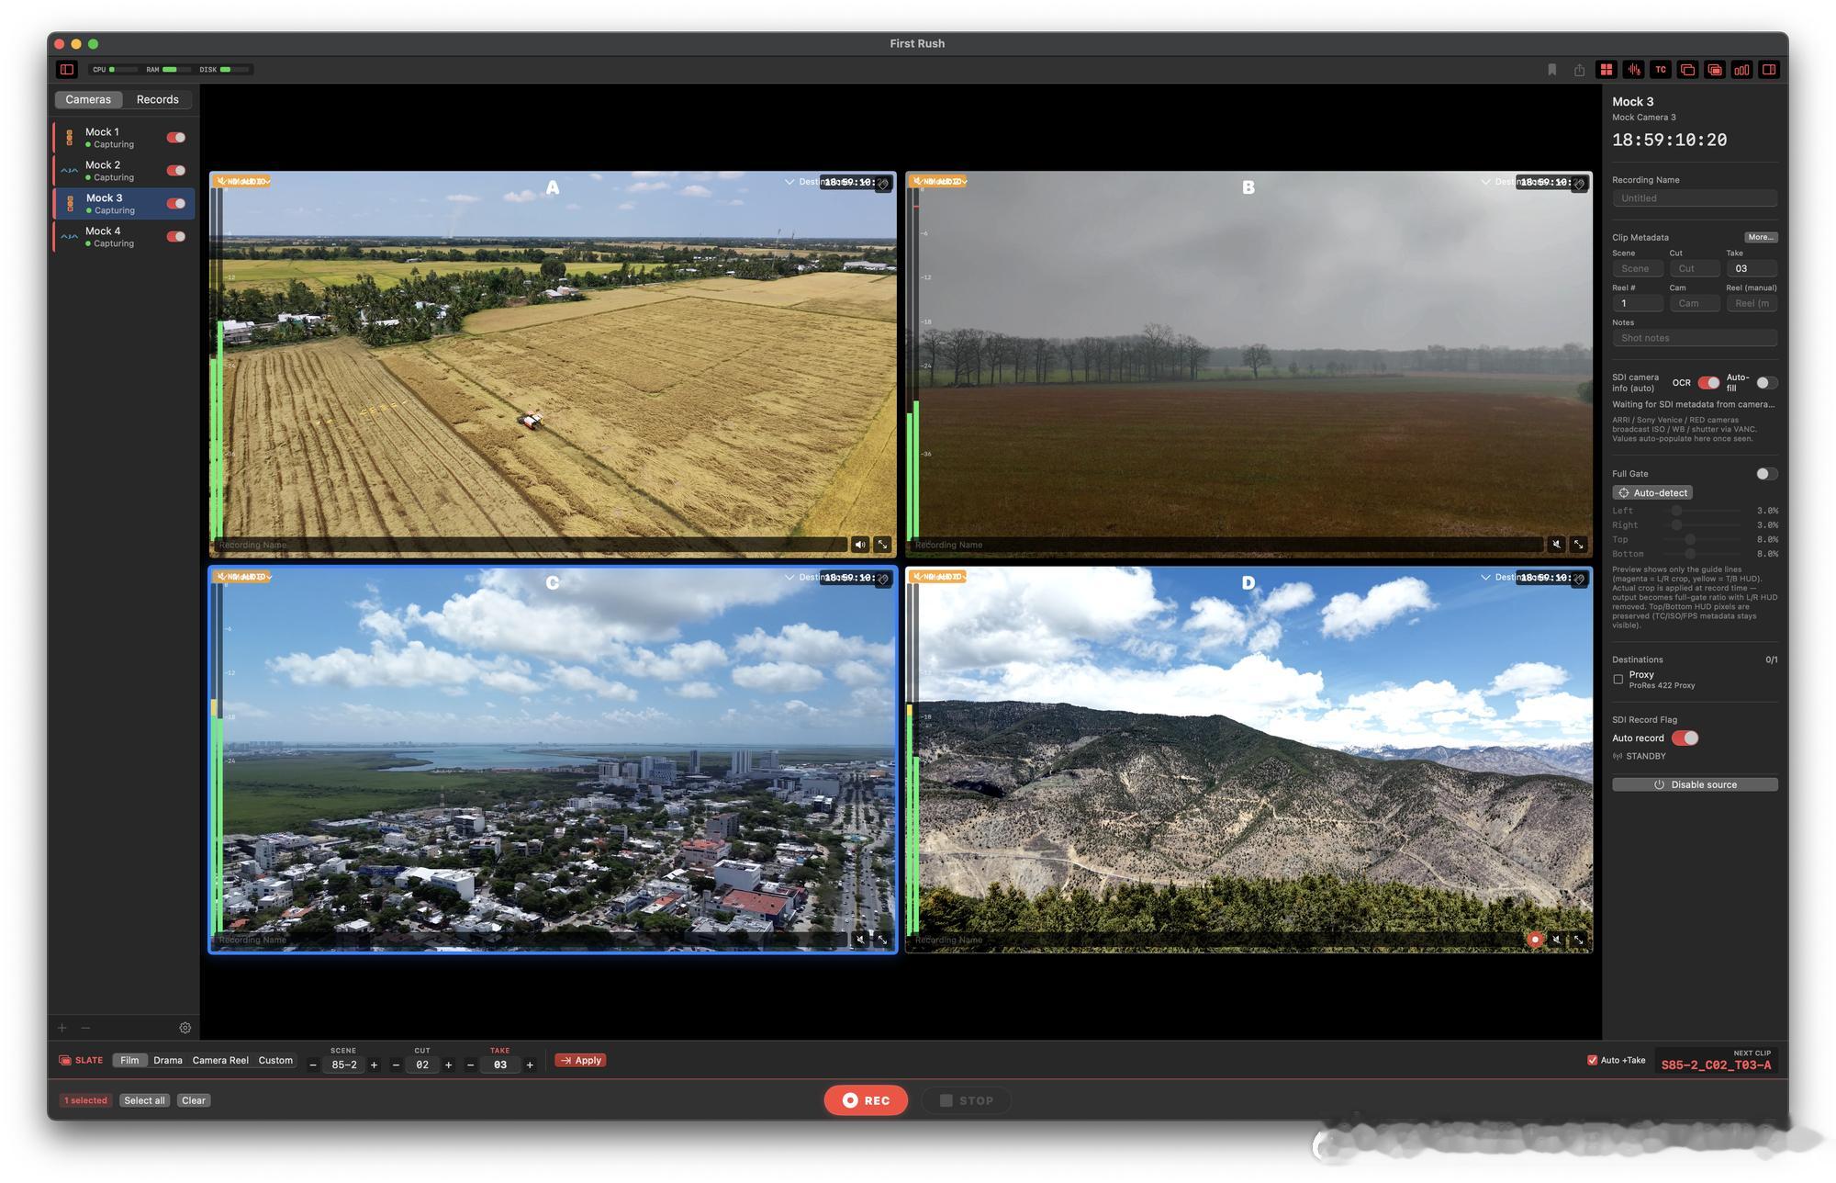The width and height of the screenshot is (1836, 1183).
Task: Decrease the Take number with minus
Action: 470,1065
